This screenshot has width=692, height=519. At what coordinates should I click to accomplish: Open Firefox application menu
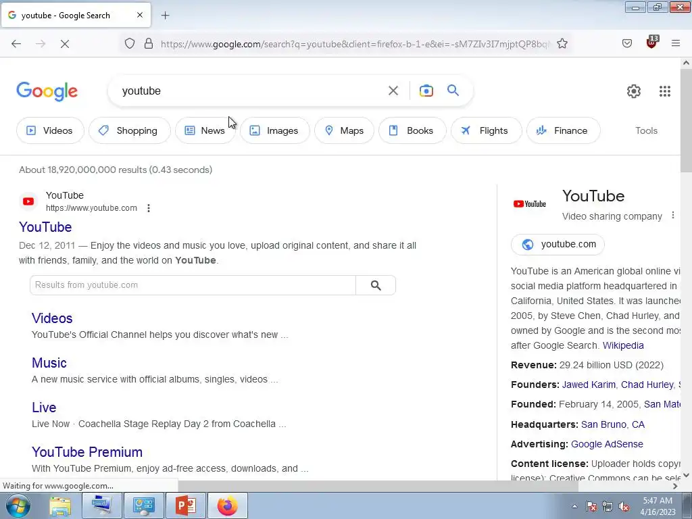675,43
